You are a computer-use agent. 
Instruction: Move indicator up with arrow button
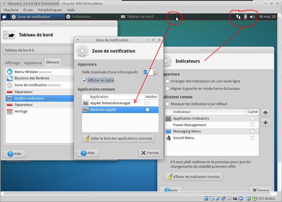[x=265, y=112]
